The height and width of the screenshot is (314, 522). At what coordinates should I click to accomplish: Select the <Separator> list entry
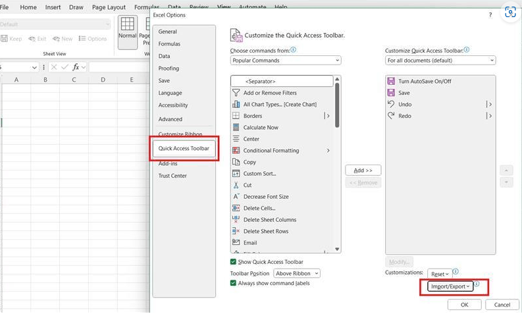pyautogui.click(x=282, y=81)
